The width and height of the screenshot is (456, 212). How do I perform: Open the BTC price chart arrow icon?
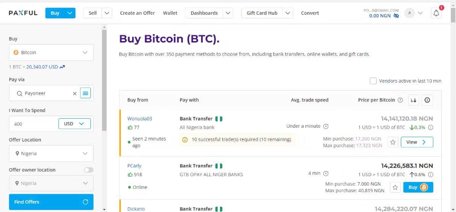(x=62, y=67)
